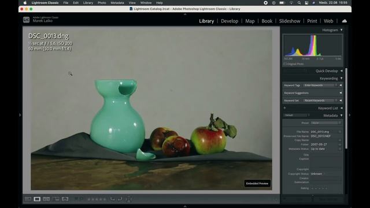Open Spotlight search in menu bar
The width and height of the screenshot is (370, 208).
click(299, 3)
